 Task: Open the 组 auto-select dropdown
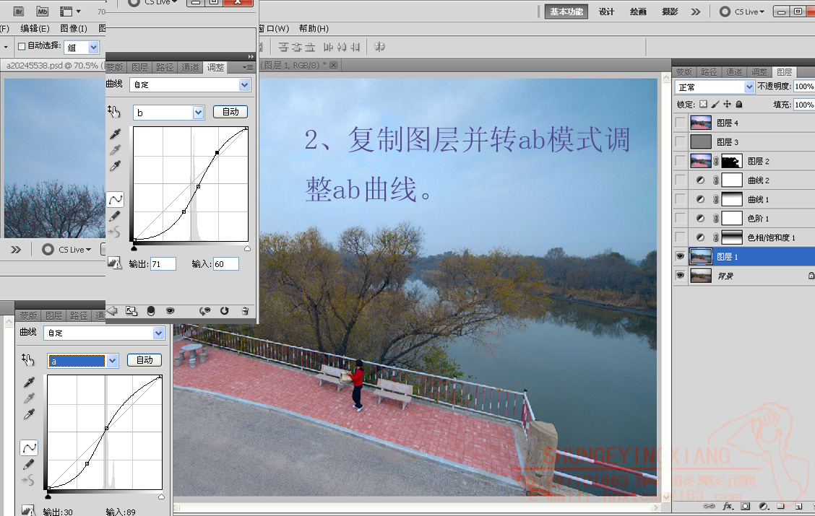81,48
